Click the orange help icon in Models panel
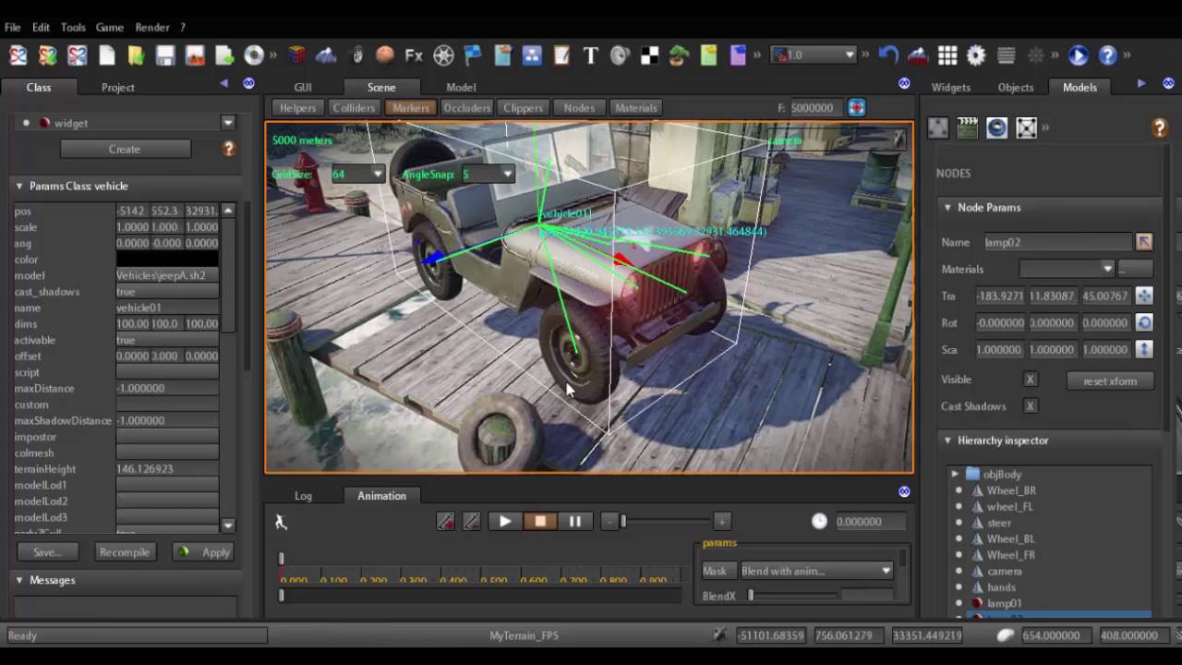This screenshot has width=1182, height=665. click(x=1160, y=128)
